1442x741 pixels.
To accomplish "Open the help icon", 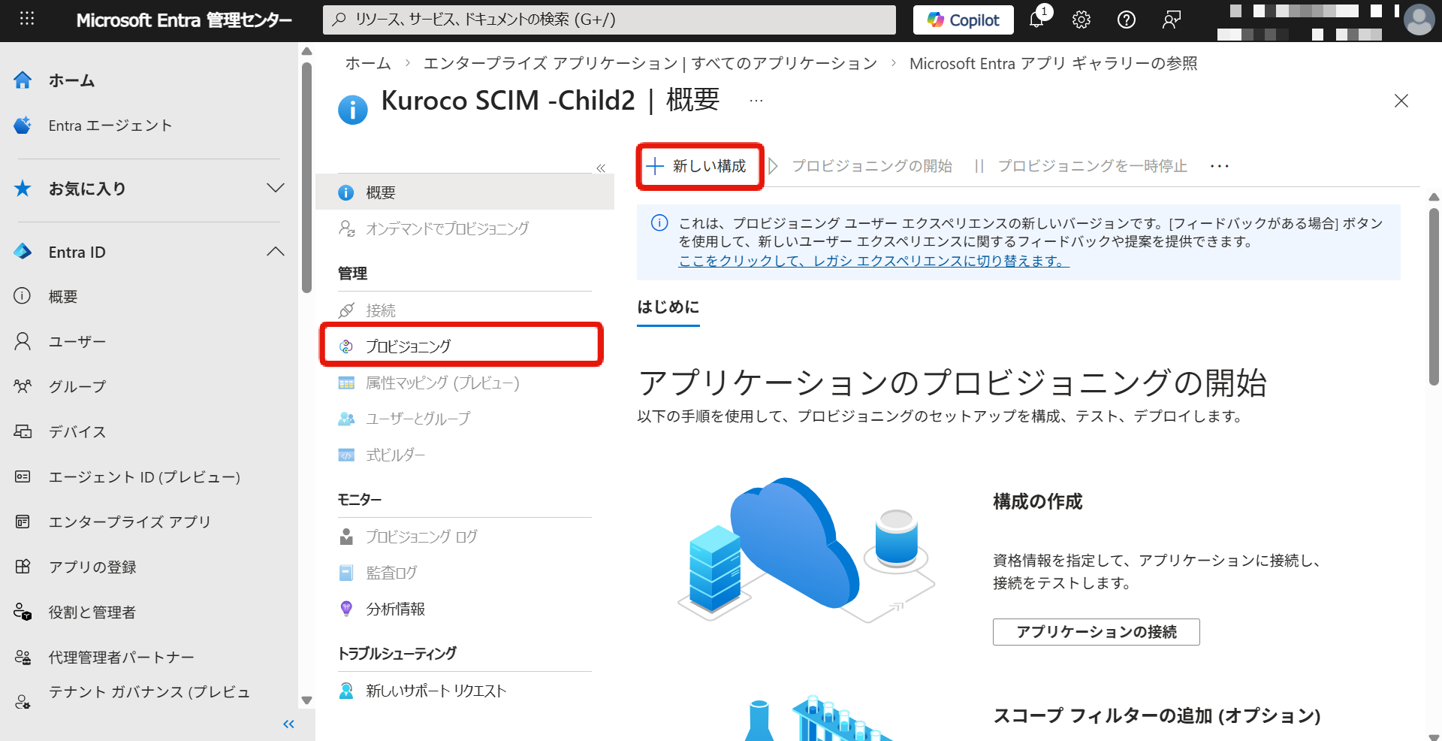I will (x=1126, y=20).
